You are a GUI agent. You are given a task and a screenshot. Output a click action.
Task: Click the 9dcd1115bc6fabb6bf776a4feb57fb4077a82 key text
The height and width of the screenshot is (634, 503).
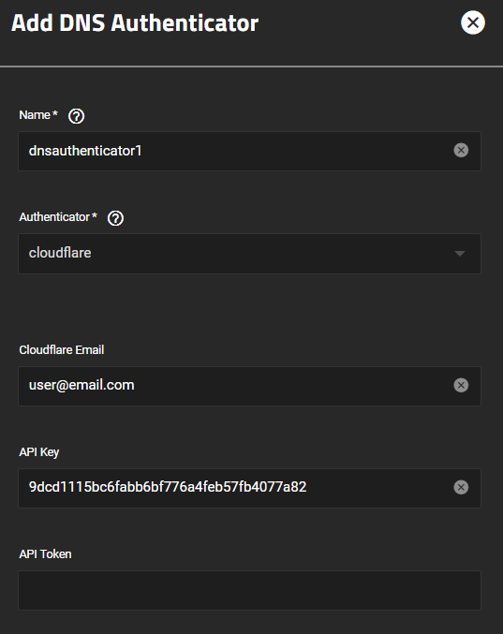point(168,487)
